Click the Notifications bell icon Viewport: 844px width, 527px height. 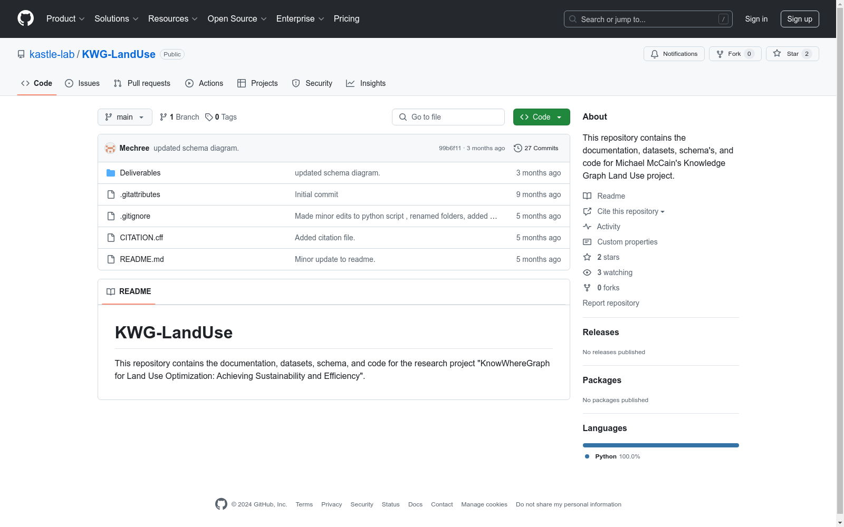click(x=655, y=54)
